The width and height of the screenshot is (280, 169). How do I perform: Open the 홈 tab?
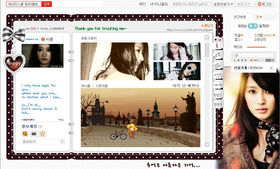click(x=217, y=45)
